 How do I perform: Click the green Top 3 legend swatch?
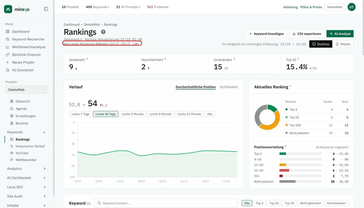(286, 109)
